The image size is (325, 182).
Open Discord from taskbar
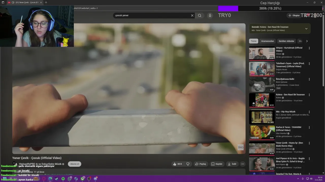point(95,179)
